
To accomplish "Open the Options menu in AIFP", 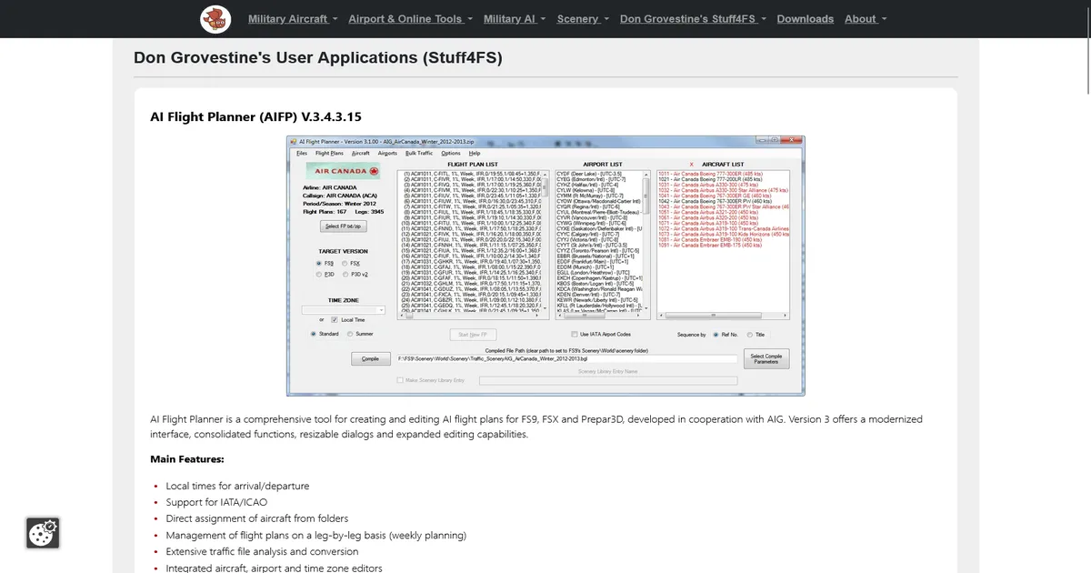I will point(450,153).
